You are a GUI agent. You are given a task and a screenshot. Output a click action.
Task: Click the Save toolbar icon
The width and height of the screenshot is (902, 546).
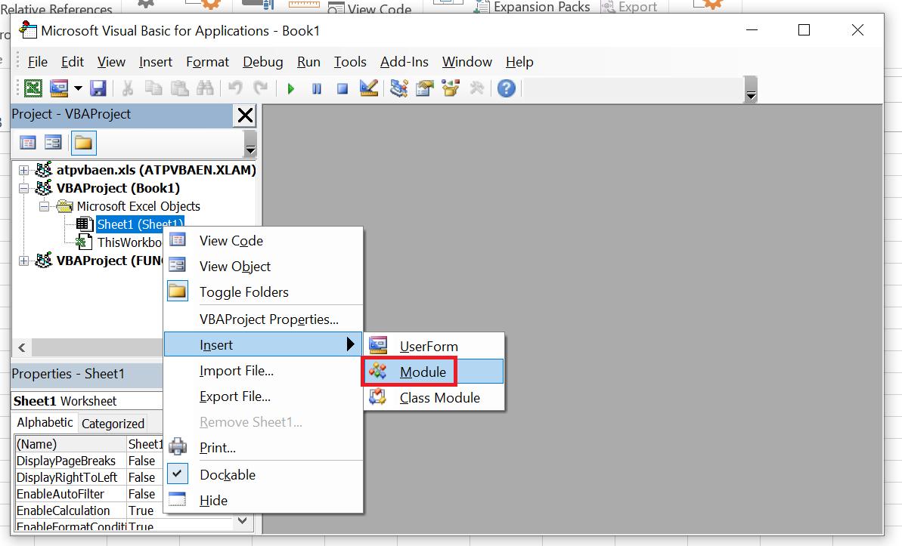point(98,88)
